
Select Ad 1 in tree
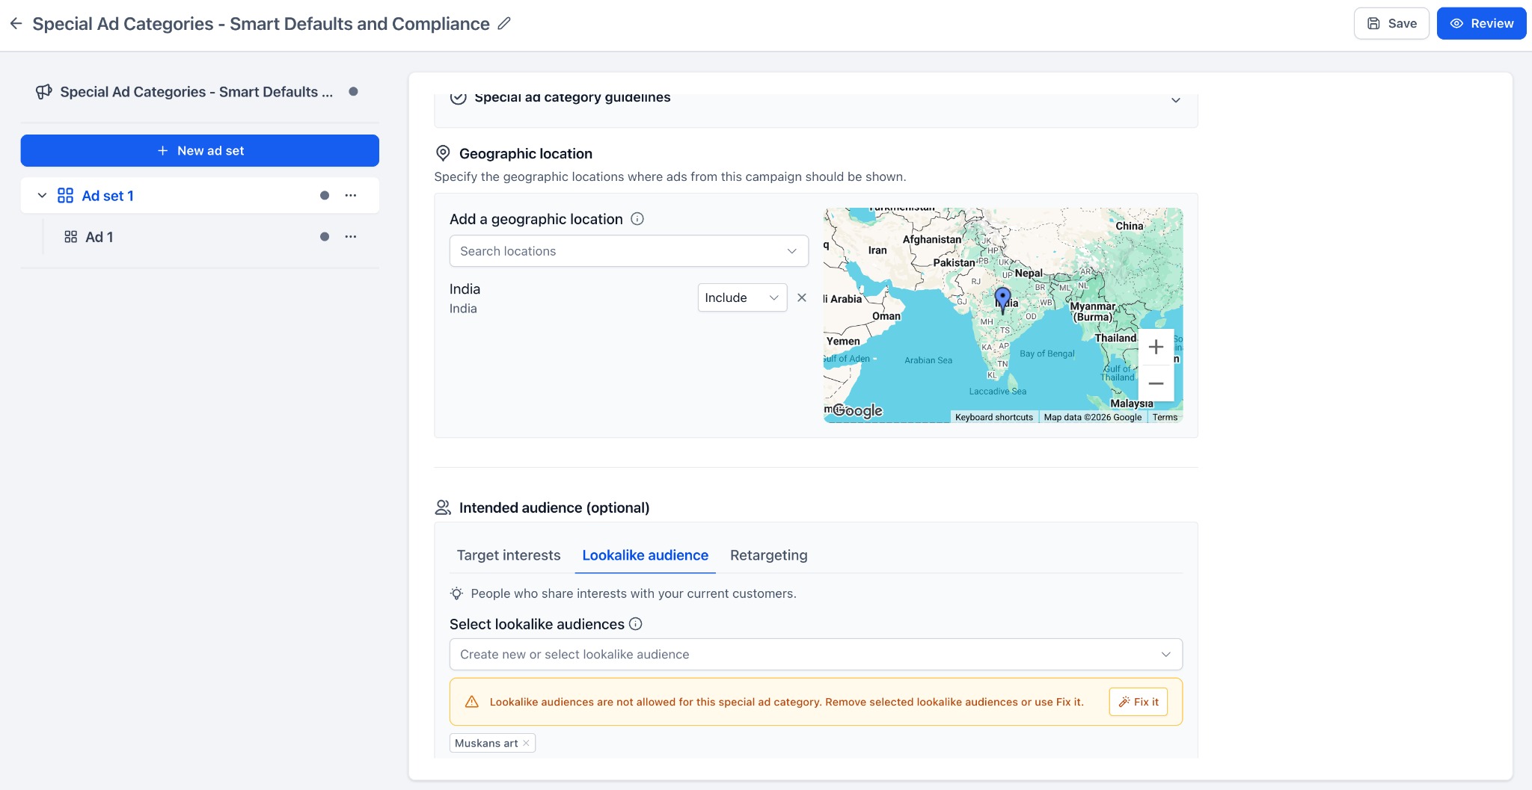(x=99, y=237)
